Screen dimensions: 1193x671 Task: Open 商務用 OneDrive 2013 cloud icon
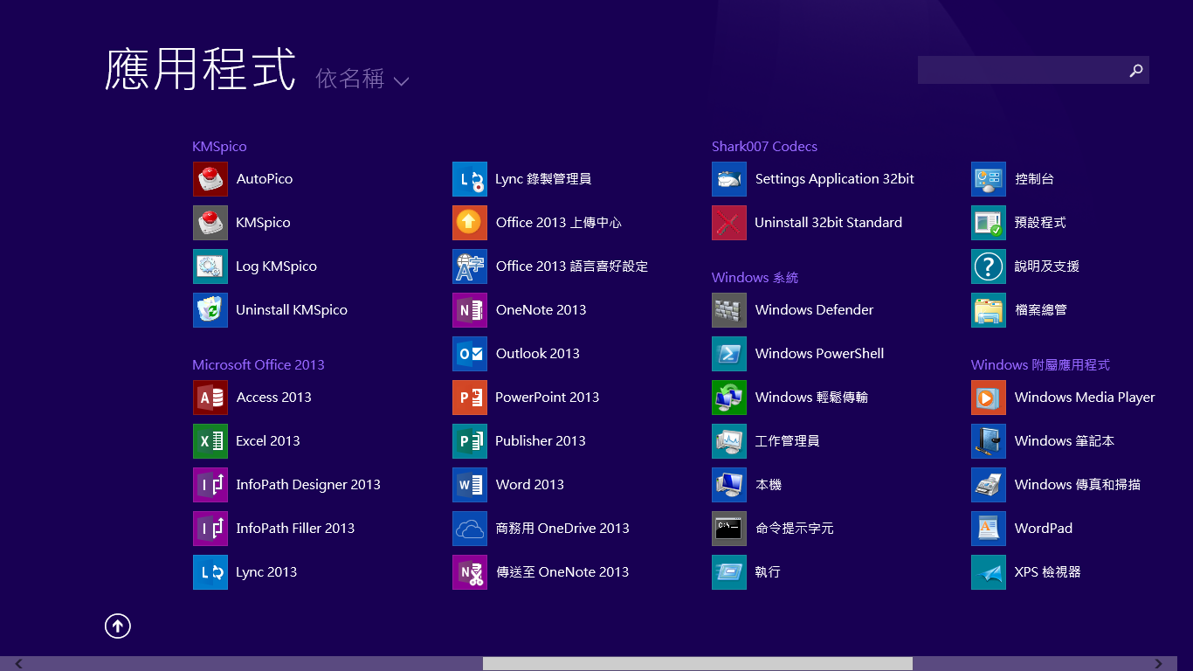pyautogui.click(x=470, y=529)
